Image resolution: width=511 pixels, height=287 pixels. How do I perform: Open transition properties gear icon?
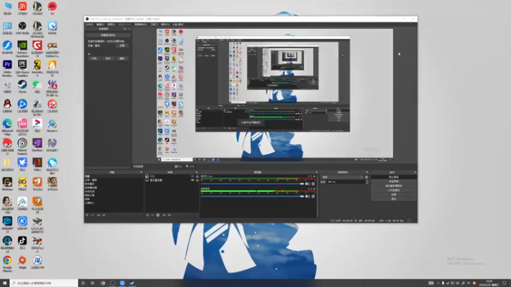(x=367, y=177)
